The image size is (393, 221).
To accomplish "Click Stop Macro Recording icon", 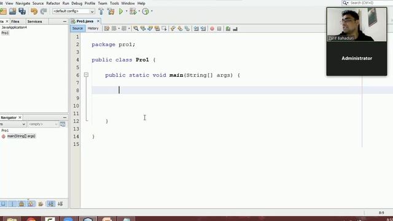I will [x=219, y=29].
